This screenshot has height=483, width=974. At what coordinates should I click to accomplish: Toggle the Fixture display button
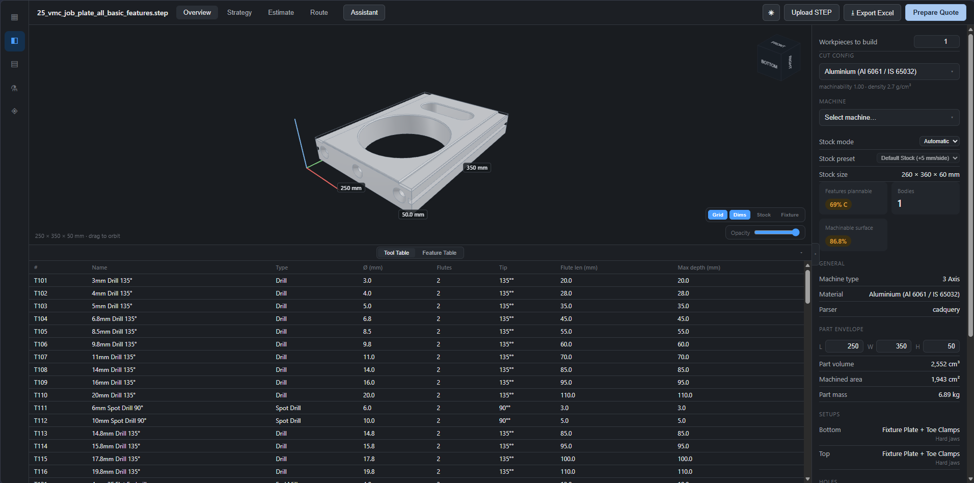[790, 215]
